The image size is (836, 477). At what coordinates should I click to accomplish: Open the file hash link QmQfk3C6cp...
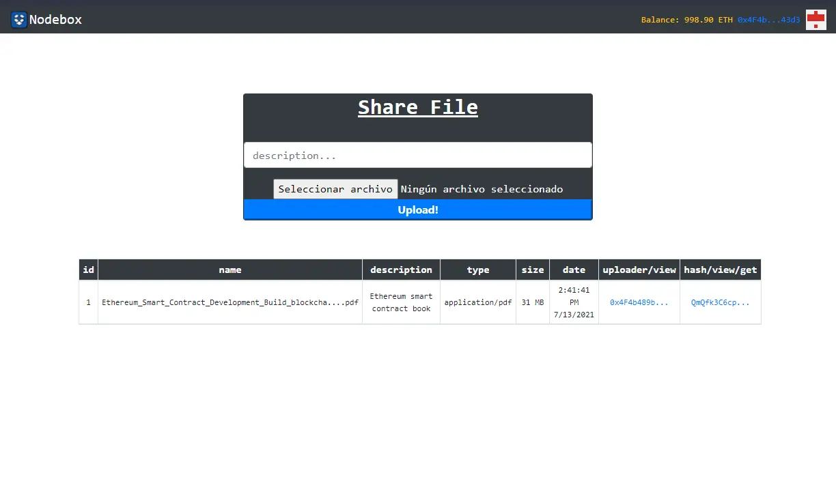click(x=720, y=302)
